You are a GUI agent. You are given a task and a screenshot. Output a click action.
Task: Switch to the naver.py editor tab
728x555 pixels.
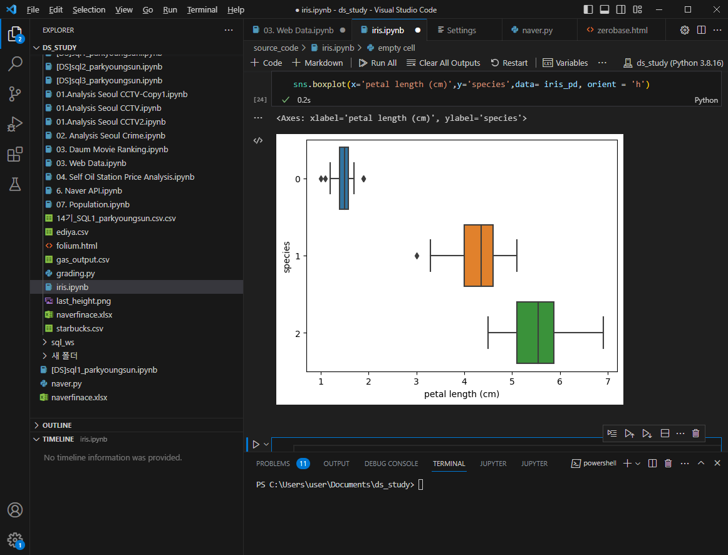tap(537, 30)
